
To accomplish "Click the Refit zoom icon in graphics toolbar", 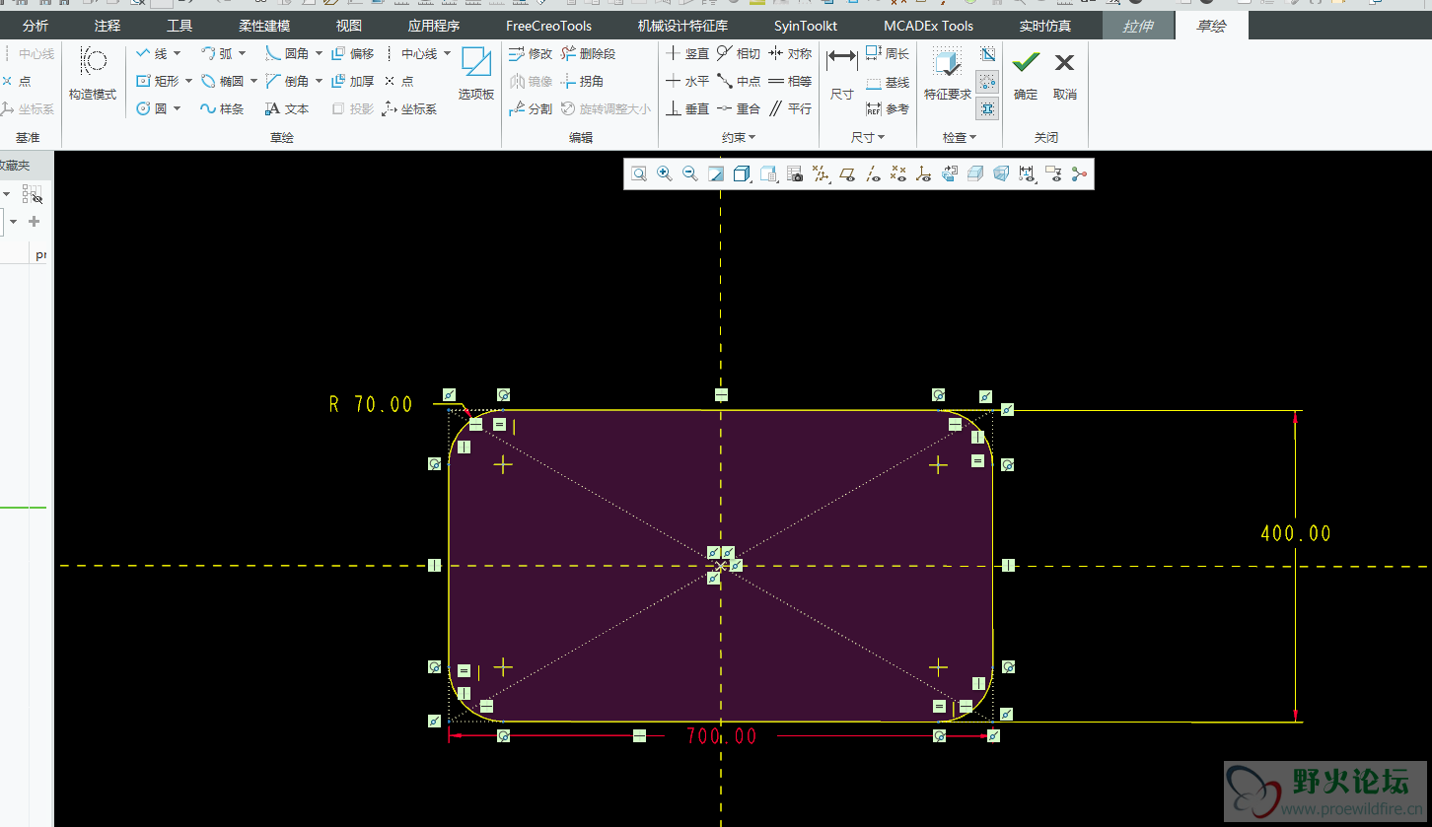I will [639, 174].
